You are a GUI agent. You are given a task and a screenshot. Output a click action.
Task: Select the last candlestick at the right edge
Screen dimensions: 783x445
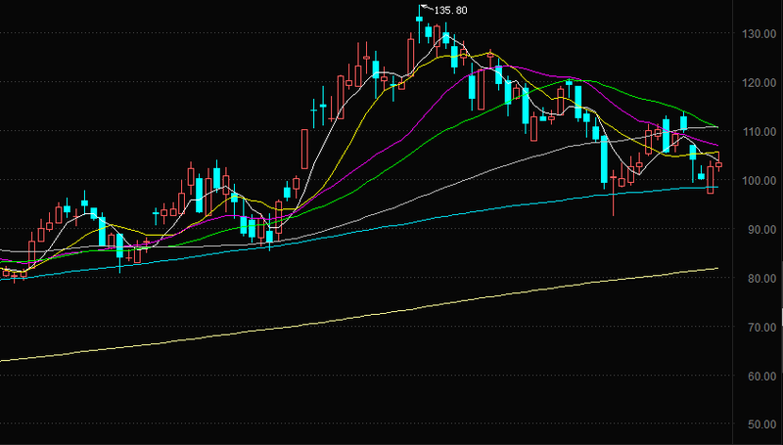pyautogui.click(x=719, y=163)
